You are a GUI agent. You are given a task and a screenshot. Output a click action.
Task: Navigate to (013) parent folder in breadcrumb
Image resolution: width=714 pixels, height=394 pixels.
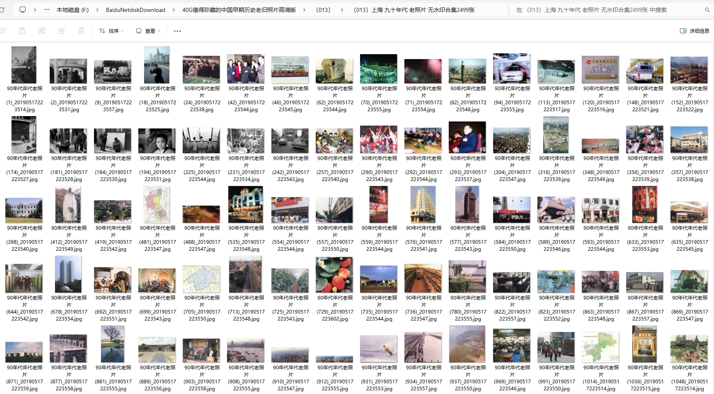click(323, 10)
